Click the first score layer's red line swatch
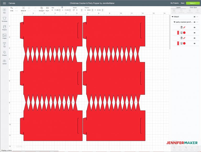201x152 pixels. (184, 27)
